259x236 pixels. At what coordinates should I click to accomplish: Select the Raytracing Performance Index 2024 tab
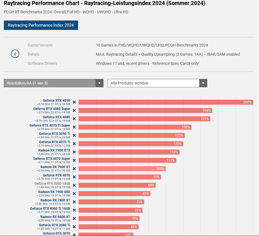pos(41,25)
